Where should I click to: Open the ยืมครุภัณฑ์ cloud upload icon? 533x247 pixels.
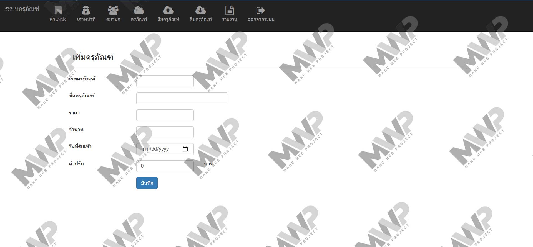click(168, 10)
